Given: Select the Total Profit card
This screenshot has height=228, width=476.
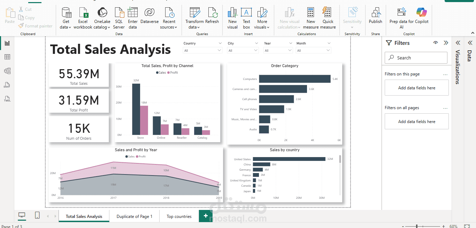Looking at the screenshot, I should (79, 101).
